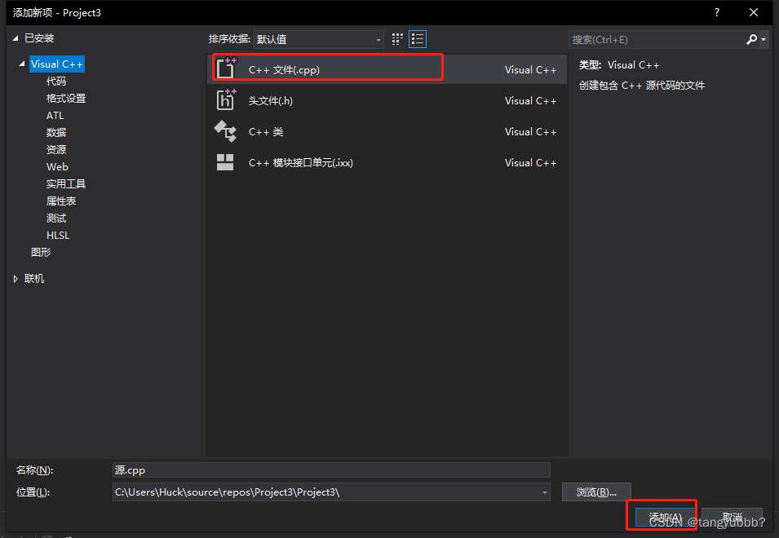Switch to small list view

point(417,38)
